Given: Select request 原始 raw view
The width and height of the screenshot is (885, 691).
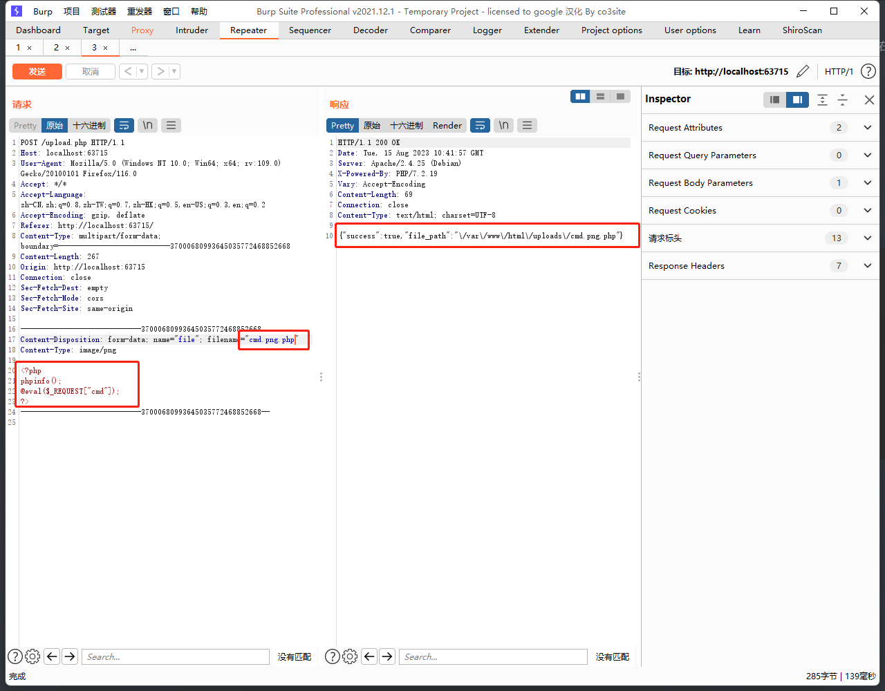Looking at the screenshot, I should click(x=55, y=125).
